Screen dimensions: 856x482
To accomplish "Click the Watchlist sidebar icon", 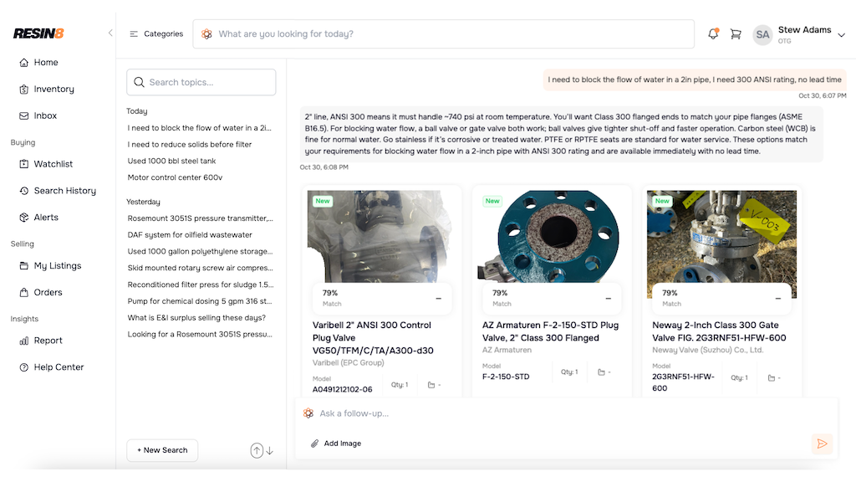I will (x=24, y=164).
